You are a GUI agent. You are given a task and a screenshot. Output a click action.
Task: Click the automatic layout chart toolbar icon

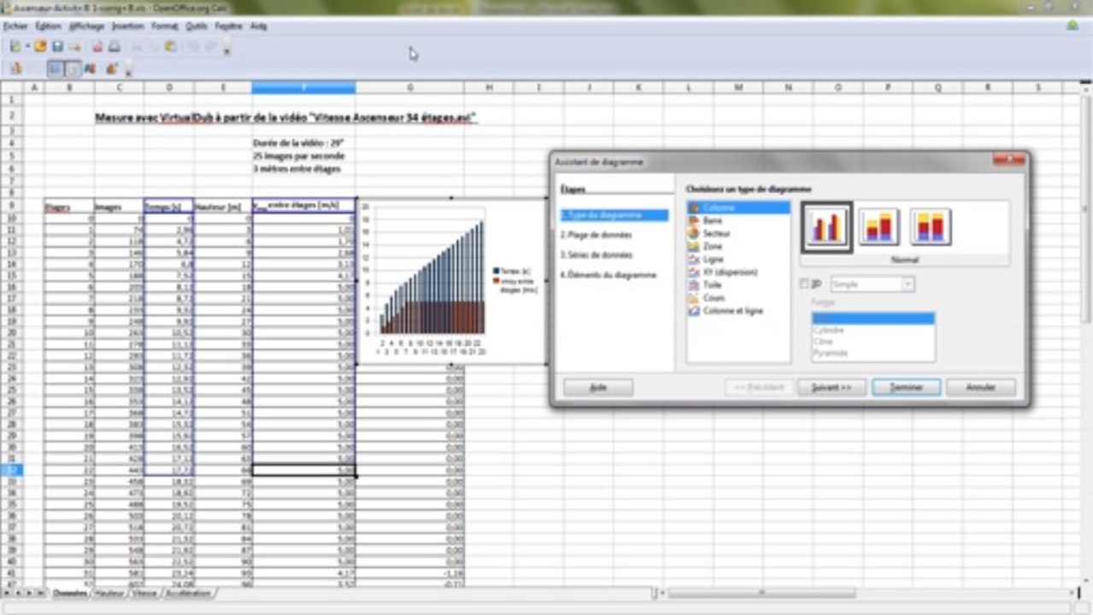112,68
